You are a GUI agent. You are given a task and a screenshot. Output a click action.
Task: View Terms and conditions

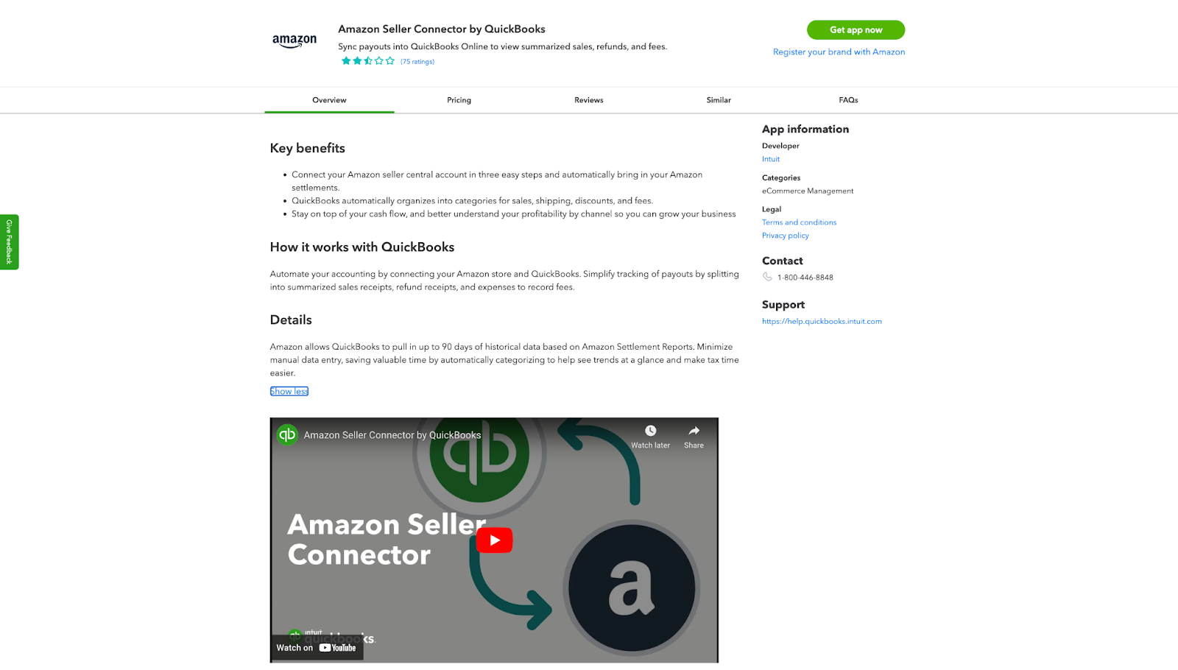[x=799, y=222]
